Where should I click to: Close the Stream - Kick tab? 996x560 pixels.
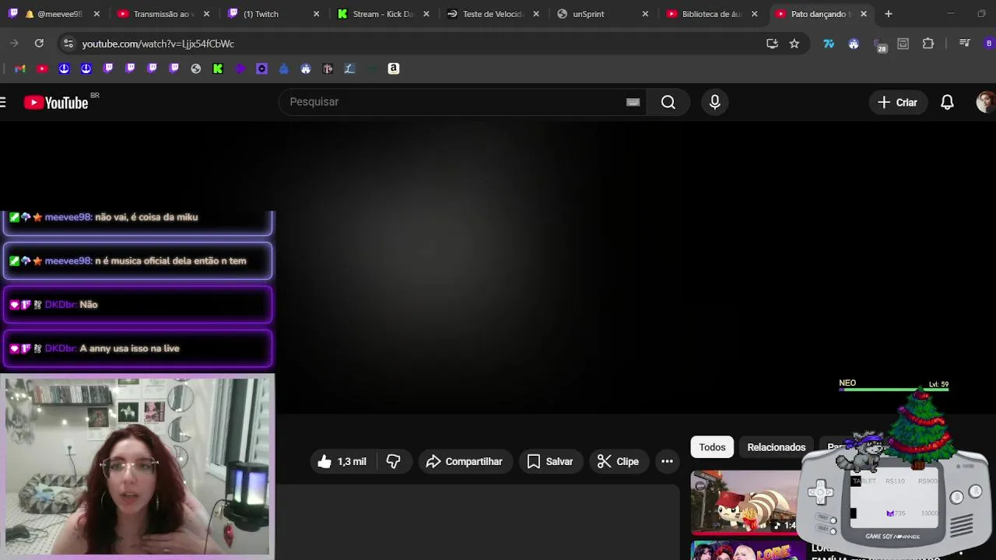coord(426,14)
